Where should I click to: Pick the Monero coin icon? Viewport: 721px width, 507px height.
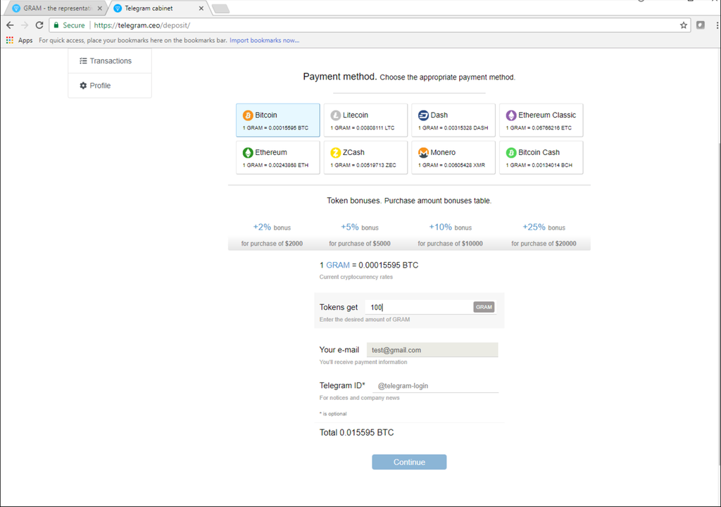423,153
